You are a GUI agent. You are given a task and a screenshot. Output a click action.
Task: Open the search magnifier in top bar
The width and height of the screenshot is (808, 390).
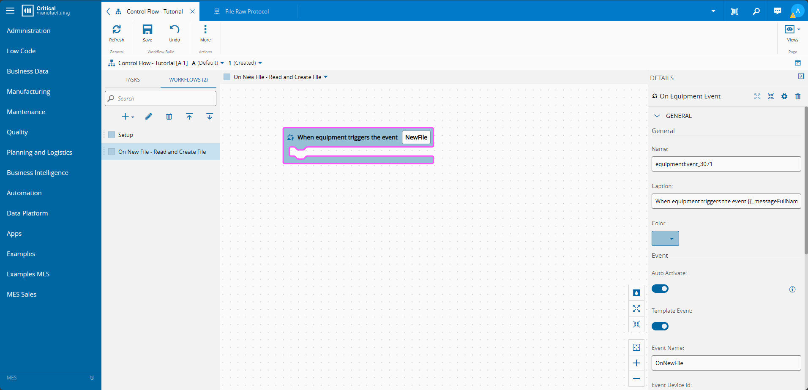point(756,11)
